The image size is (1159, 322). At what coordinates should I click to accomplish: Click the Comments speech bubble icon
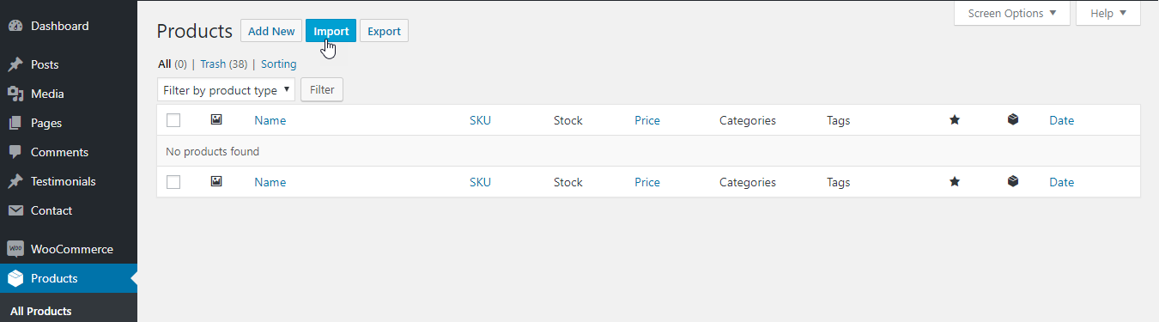(x=15, y=152)
